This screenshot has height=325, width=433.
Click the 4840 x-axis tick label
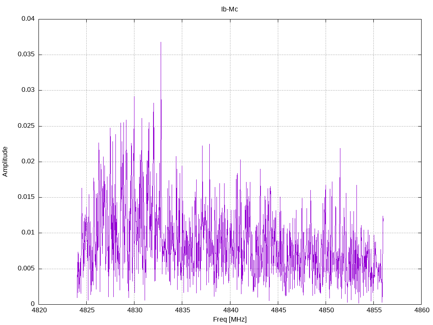click(230, 310)
